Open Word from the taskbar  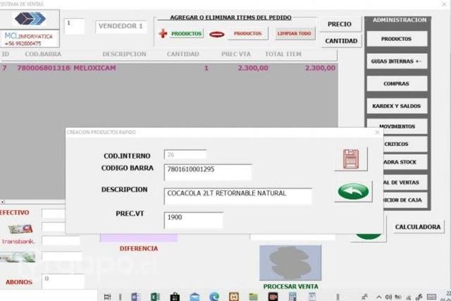(135, 297)
